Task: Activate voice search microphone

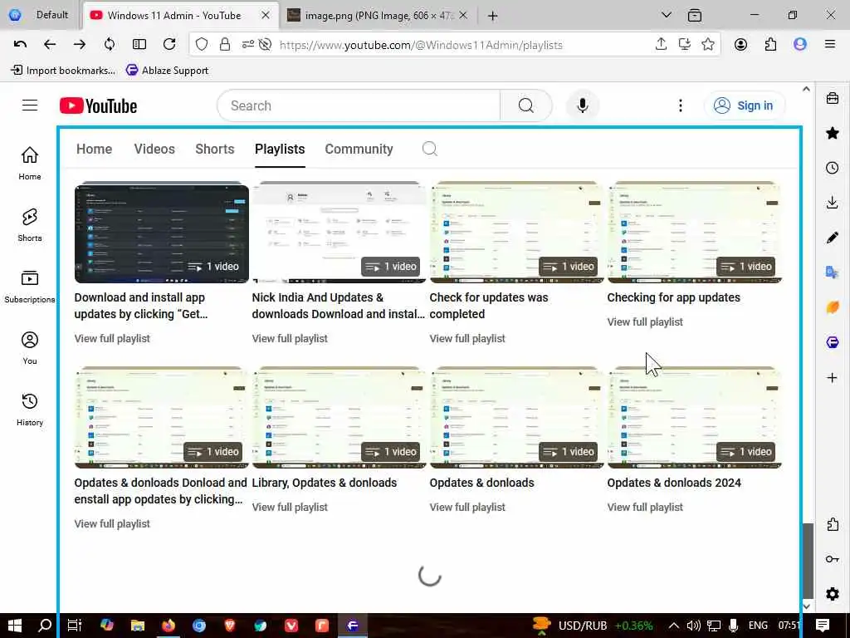Action: [x=583, y=106]
